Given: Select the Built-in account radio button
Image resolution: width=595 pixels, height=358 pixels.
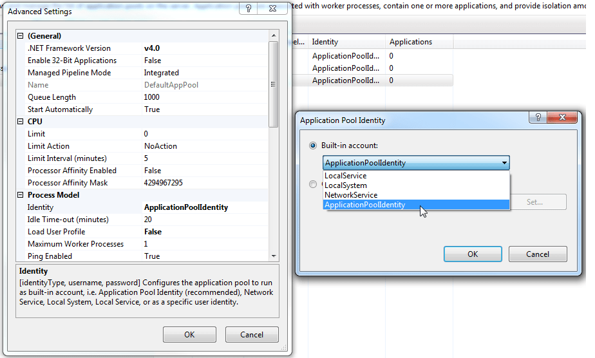Looking at the screenshot, I should pyautogui.click(x=313, y=146).
